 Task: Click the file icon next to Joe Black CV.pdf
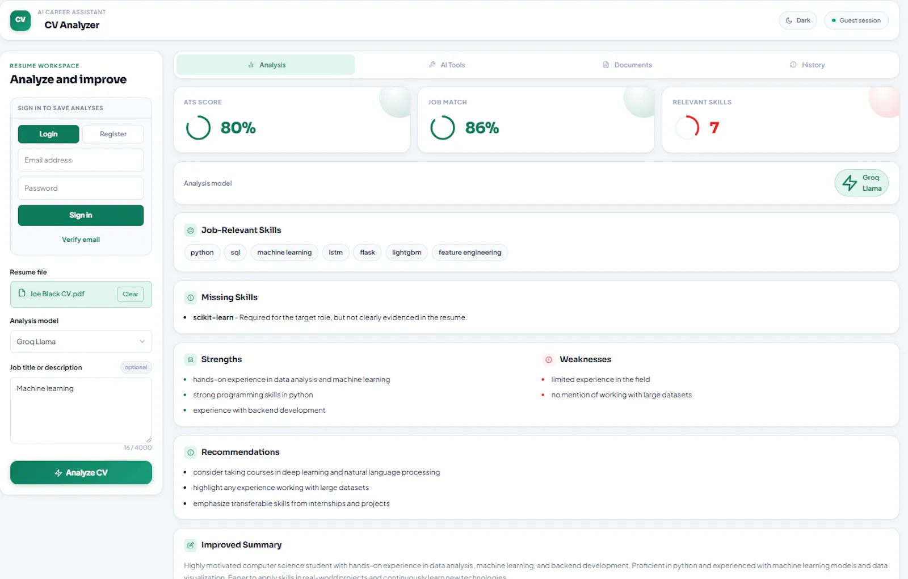(22, 293)
